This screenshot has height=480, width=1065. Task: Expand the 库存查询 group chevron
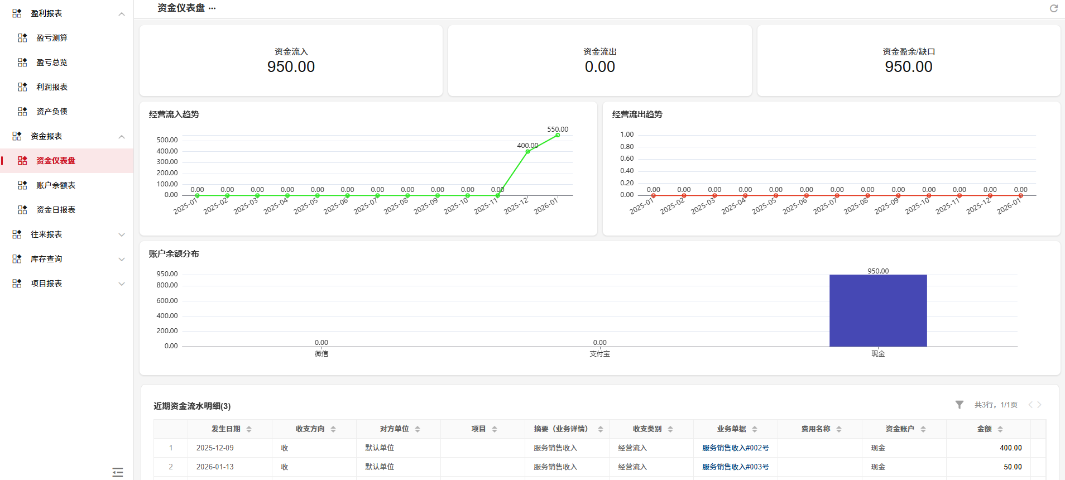pyautogui.click(x=122, y=259)
